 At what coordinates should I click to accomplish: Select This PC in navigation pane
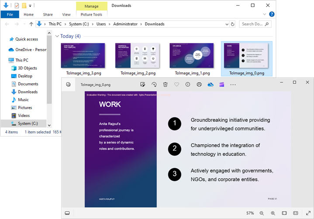click(x=18, y=60)
